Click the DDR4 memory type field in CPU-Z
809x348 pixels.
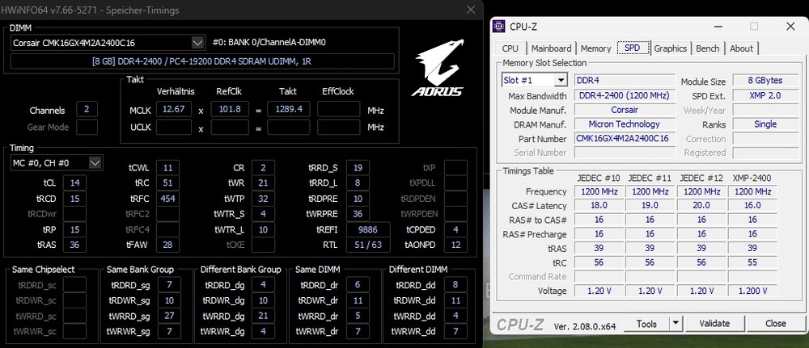click(x=625, y=80)
